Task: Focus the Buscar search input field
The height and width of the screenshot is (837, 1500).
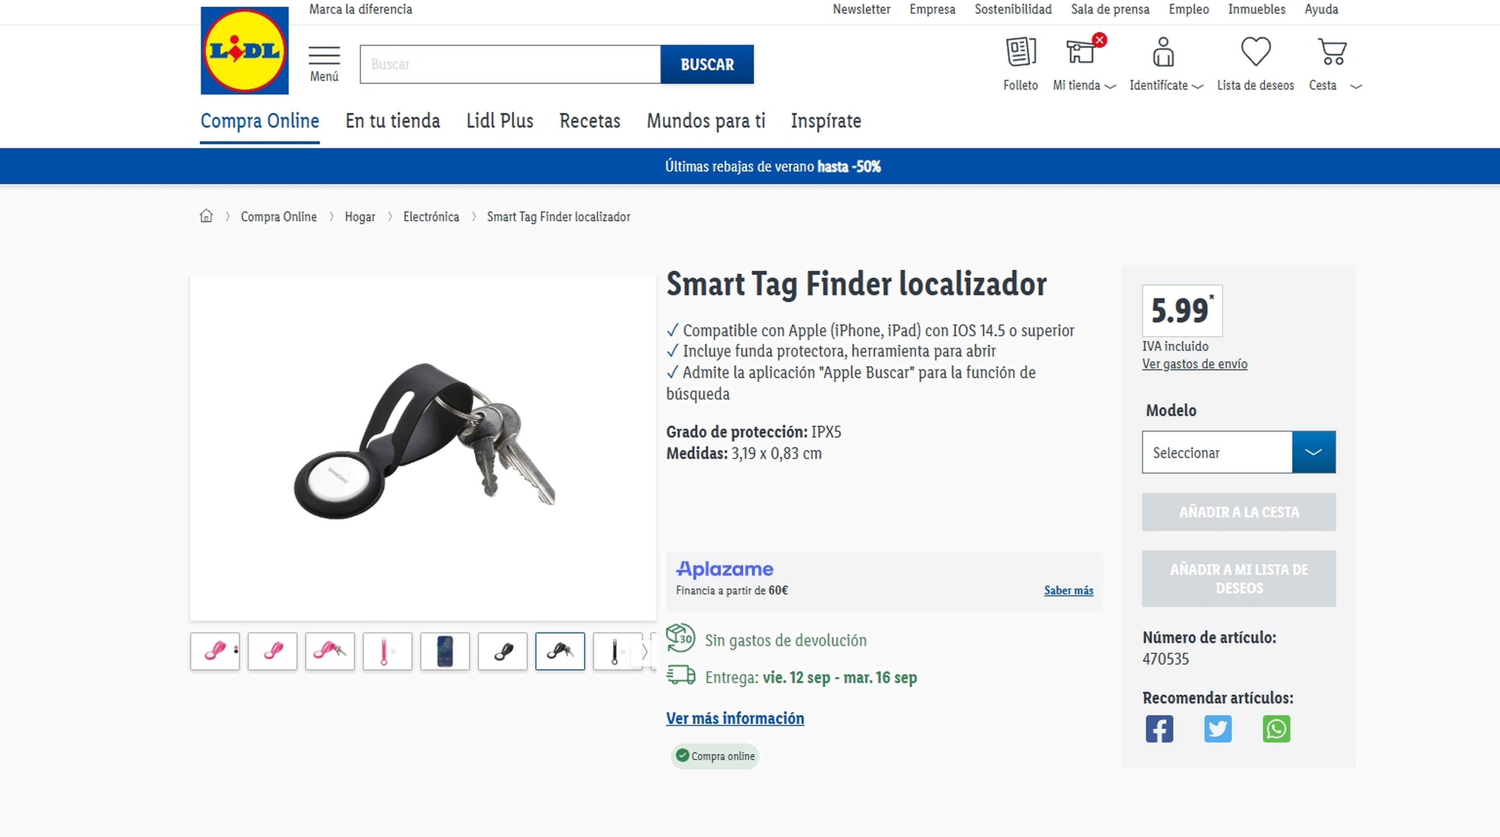Action: click(510, 64)
